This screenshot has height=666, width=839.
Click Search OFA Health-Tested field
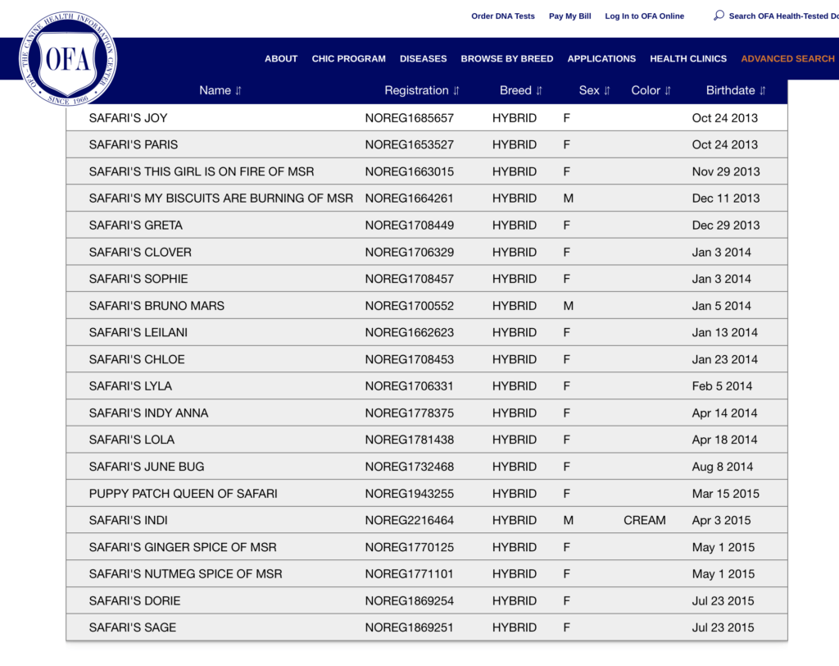[783, 16]
